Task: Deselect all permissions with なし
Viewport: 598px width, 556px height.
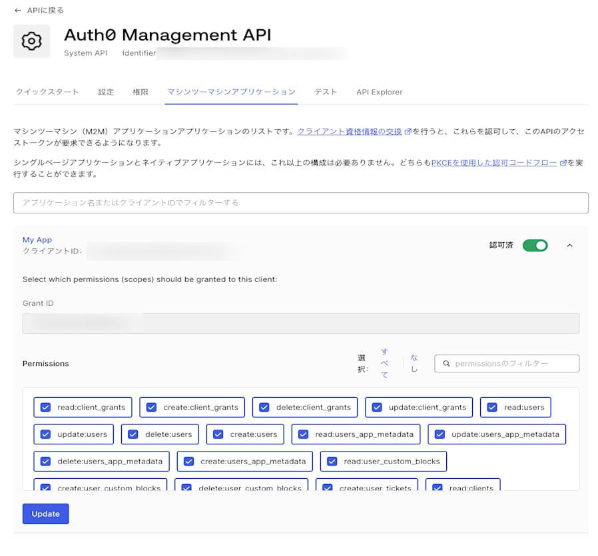Action: tap(414, 363)
